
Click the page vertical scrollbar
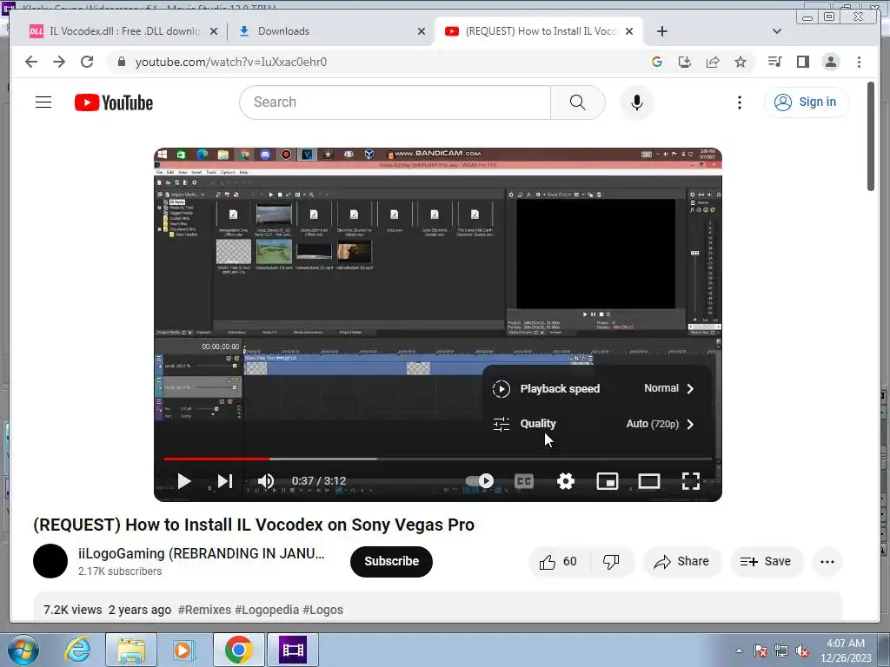click(x=871, y=136)
